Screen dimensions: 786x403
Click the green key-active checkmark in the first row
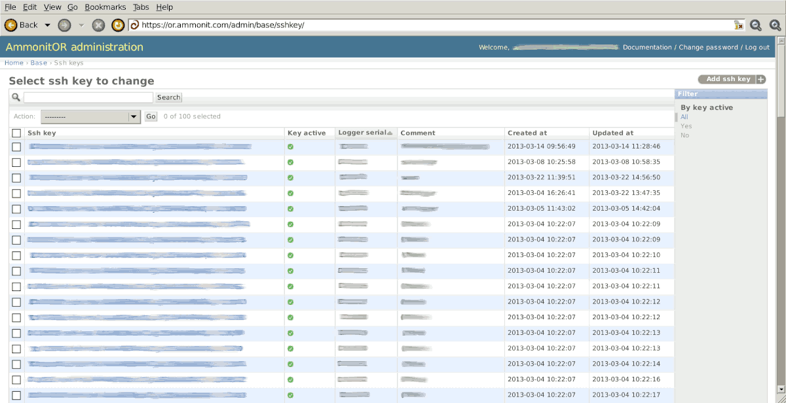(289, 147)
